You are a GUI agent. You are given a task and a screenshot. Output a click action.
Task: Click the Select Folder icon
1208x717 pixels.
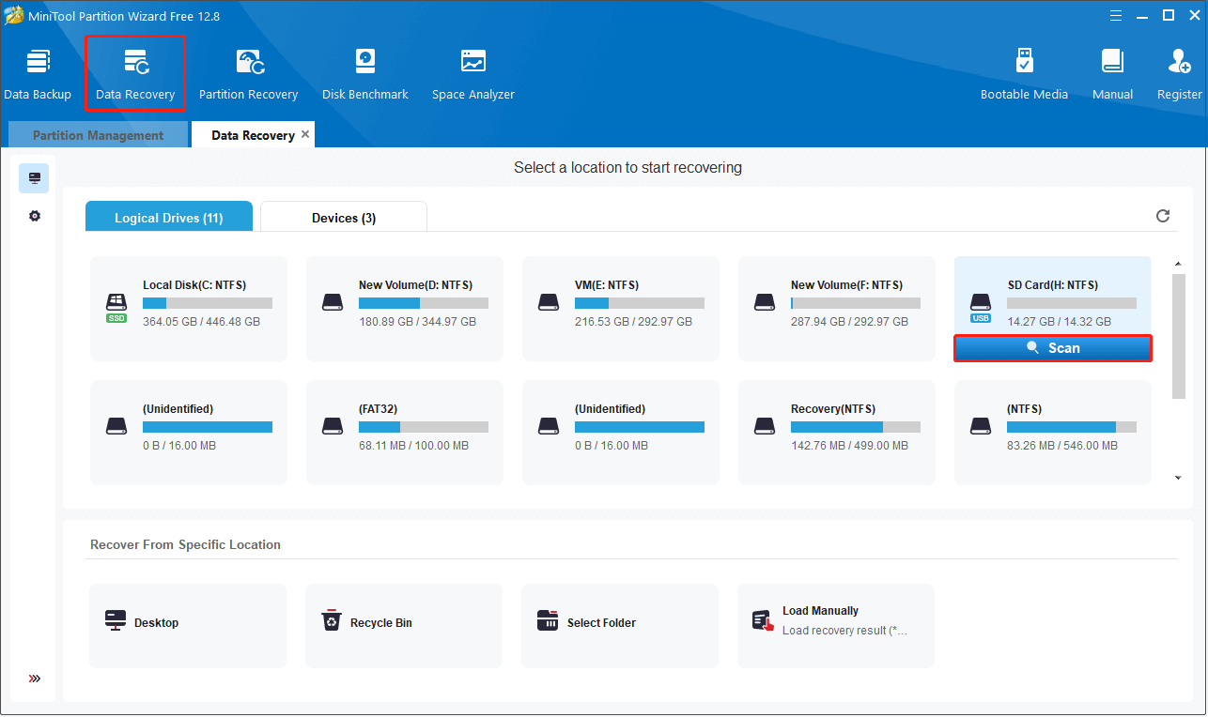point(548,621)
